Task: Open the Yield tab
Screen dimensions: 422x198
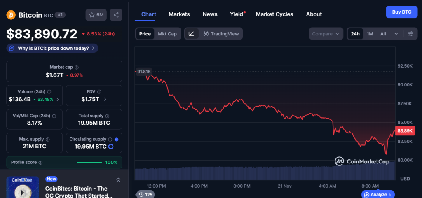Action: pyautogui.click(x=237, y=14)
